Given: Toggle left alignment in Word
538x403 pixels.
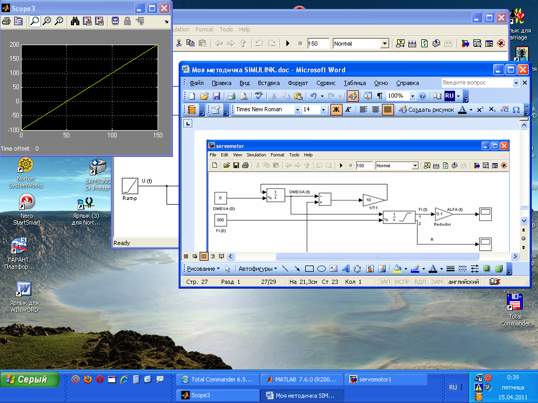Looking at the screenshot, I should (364, 109).
